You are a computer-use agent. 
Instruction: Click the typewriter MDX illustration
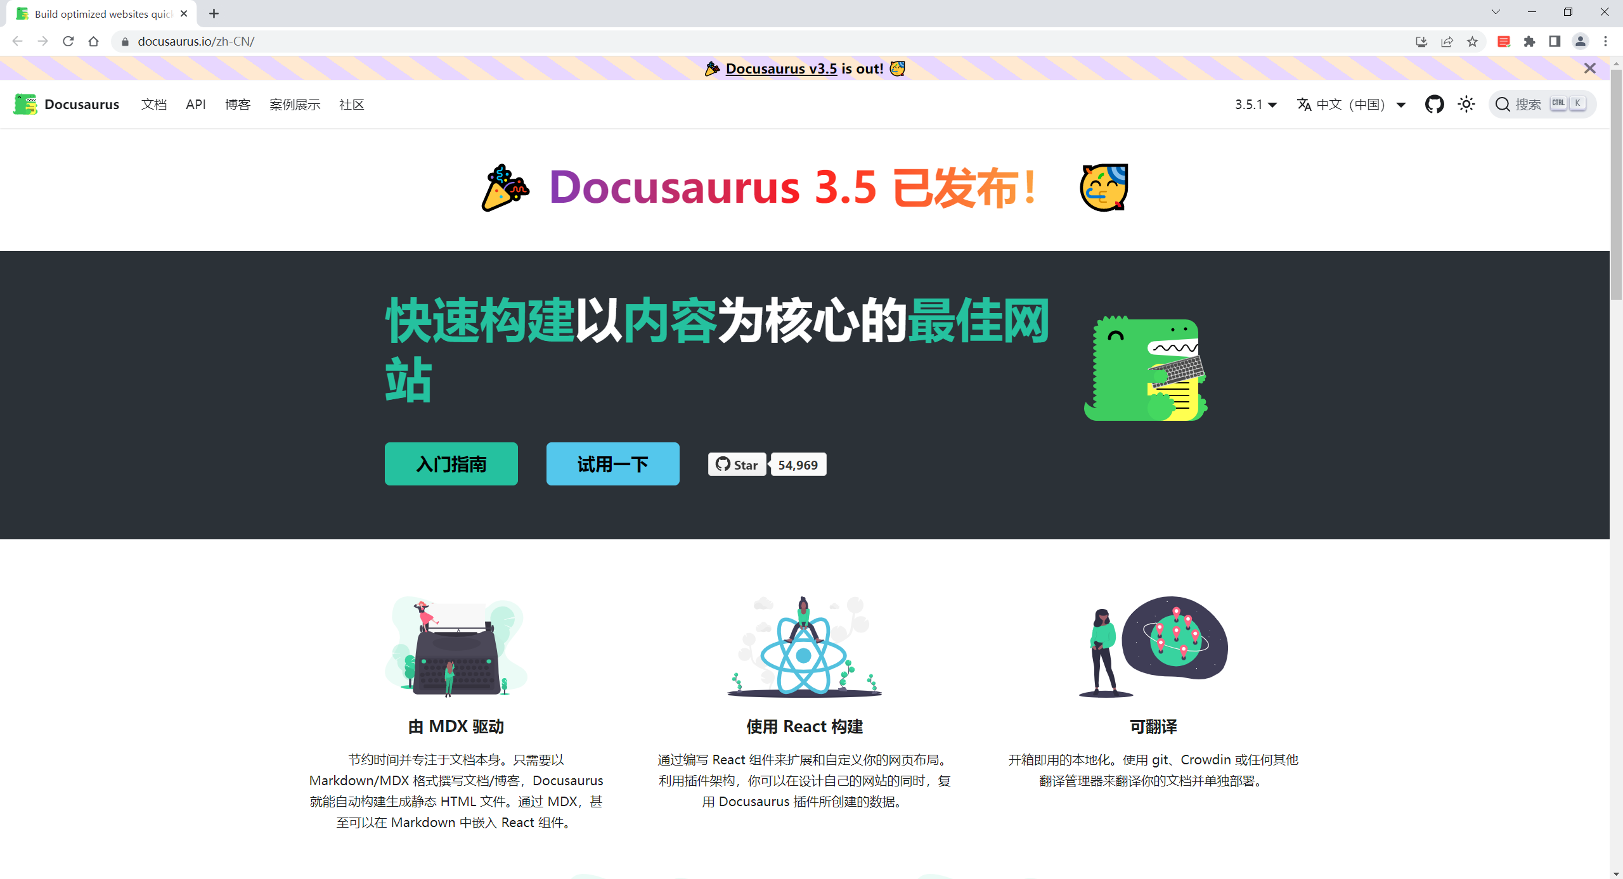pos(456,646)
